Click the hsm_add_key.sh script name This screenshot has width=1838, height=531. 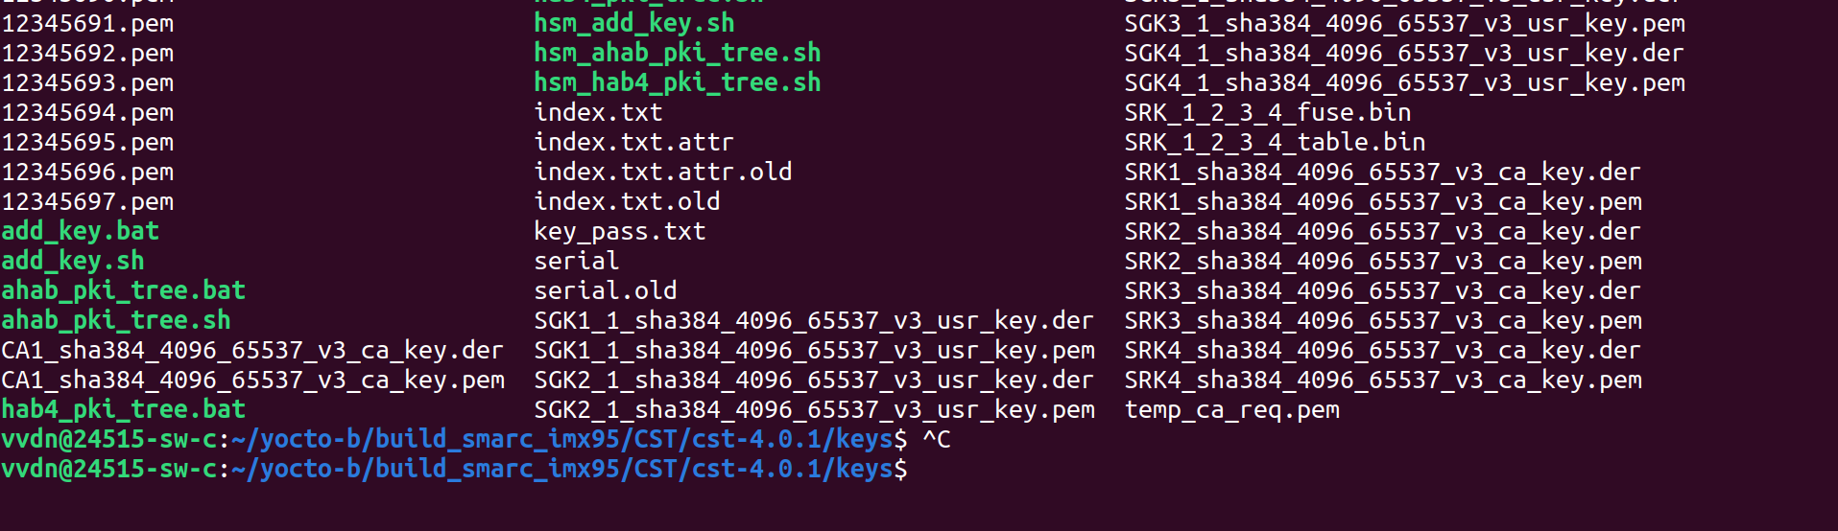point(633,23)
